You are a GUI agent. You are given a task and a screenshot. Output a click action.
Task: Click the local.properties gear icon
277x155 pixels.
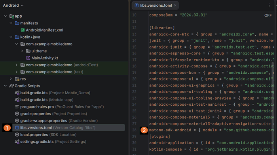(17, 134)
